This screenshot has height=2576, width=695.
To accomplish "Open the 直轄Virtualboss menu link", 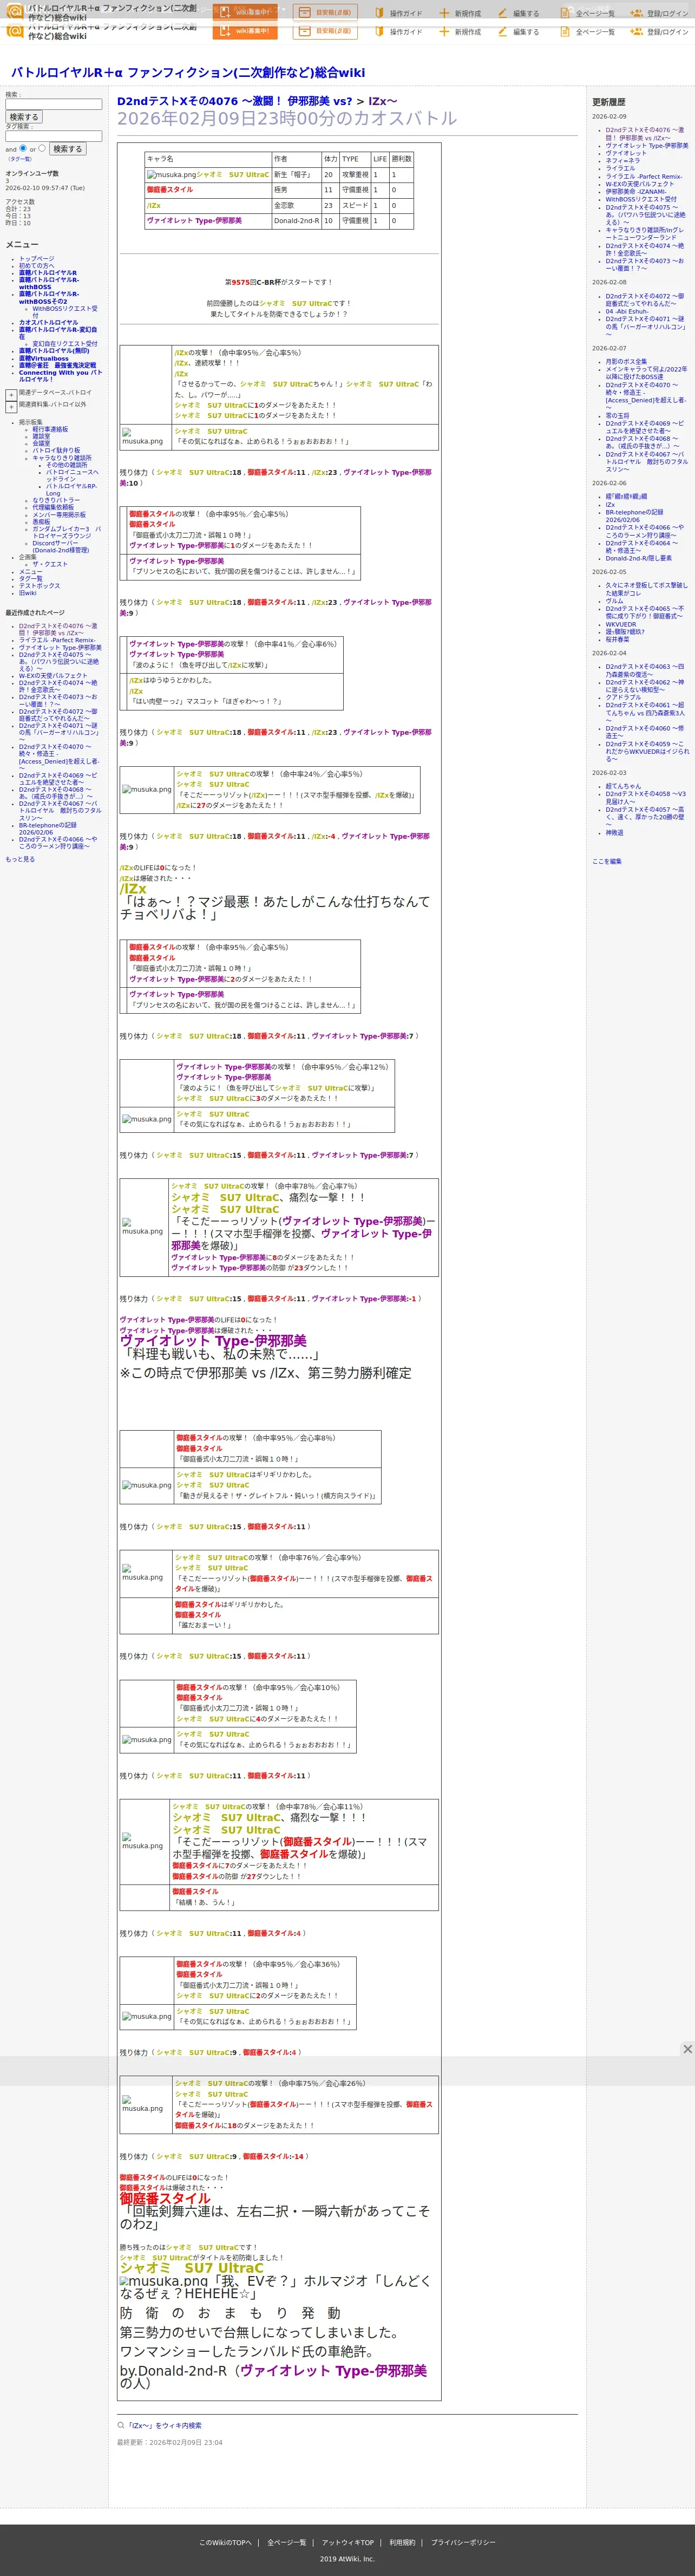I will coord(44,358).
